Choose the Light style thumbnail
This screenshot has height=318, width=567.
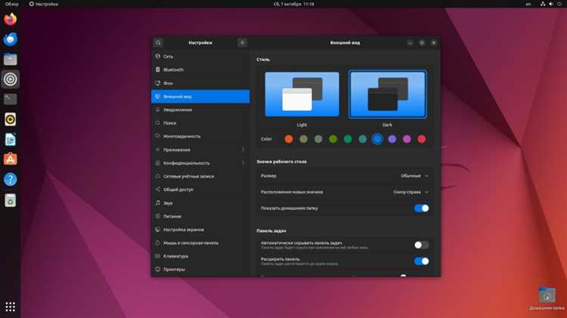pyautogui.click(x=302, y=94)
